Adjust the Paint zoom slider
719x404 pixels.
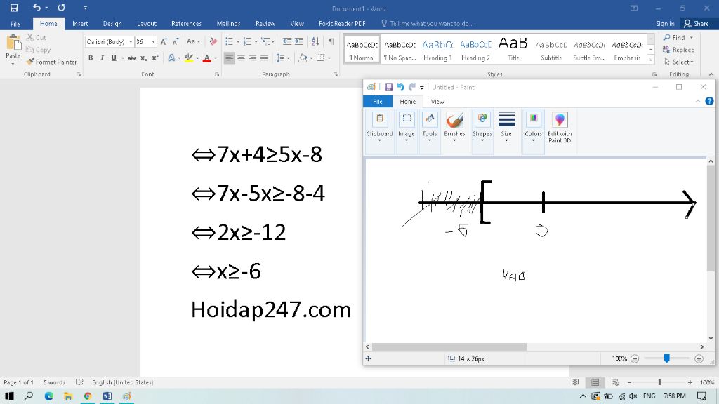[666, 358]
